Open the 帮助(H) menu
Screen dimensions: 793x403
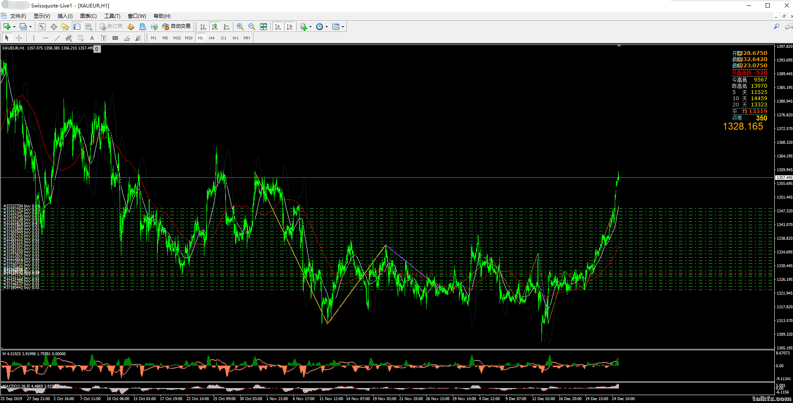[x=162, y=16]
